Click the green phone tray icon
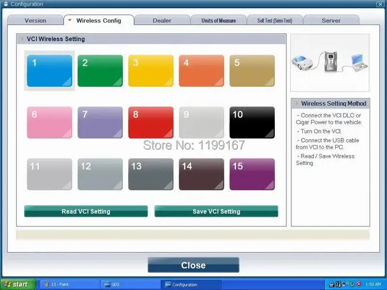This screenshot has height=290, width=387. (x=352, y=284)
